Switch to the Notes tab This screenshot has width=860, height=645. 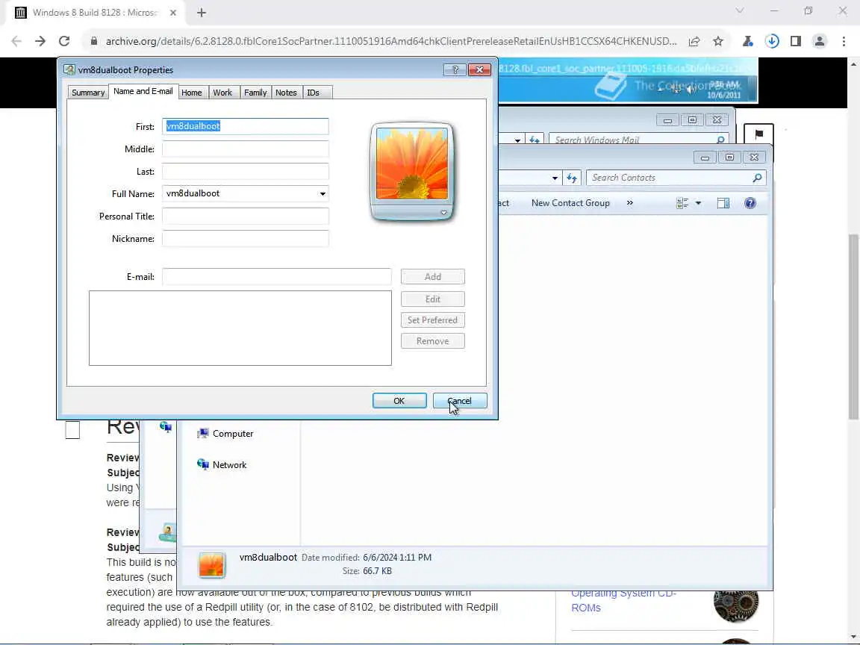[x=286, y=93]
